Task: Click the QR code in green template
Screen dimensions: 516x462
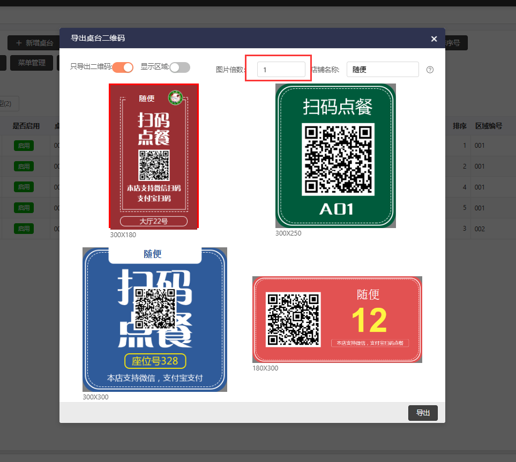Action: point(338,159)
